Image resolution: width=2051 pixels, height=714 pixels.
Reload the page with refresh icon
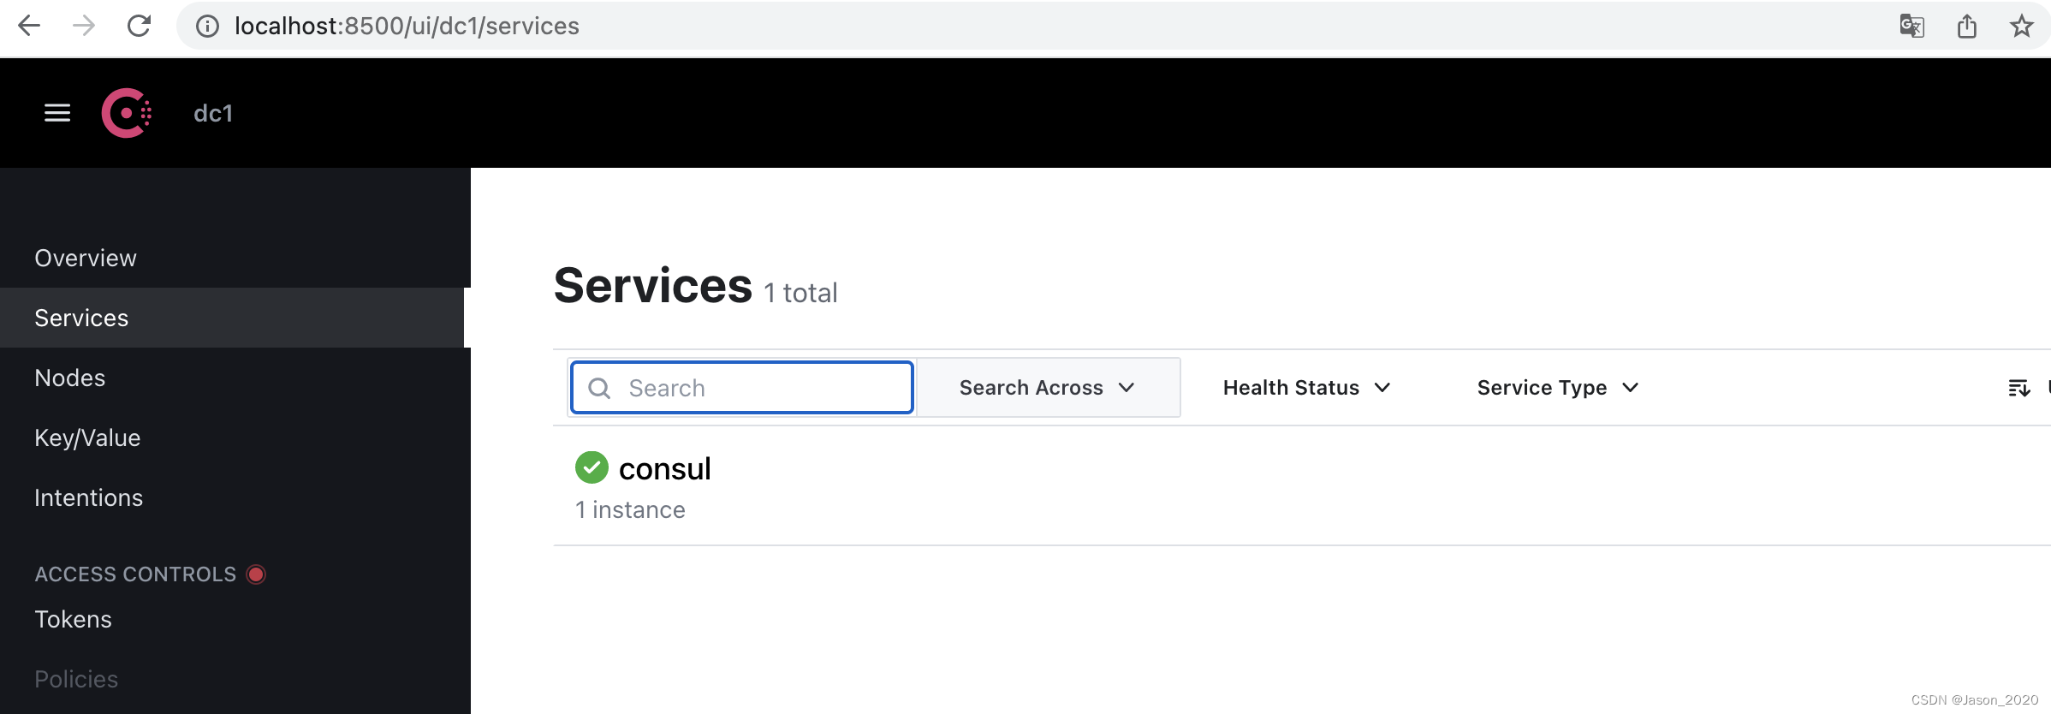coord(139,26)
